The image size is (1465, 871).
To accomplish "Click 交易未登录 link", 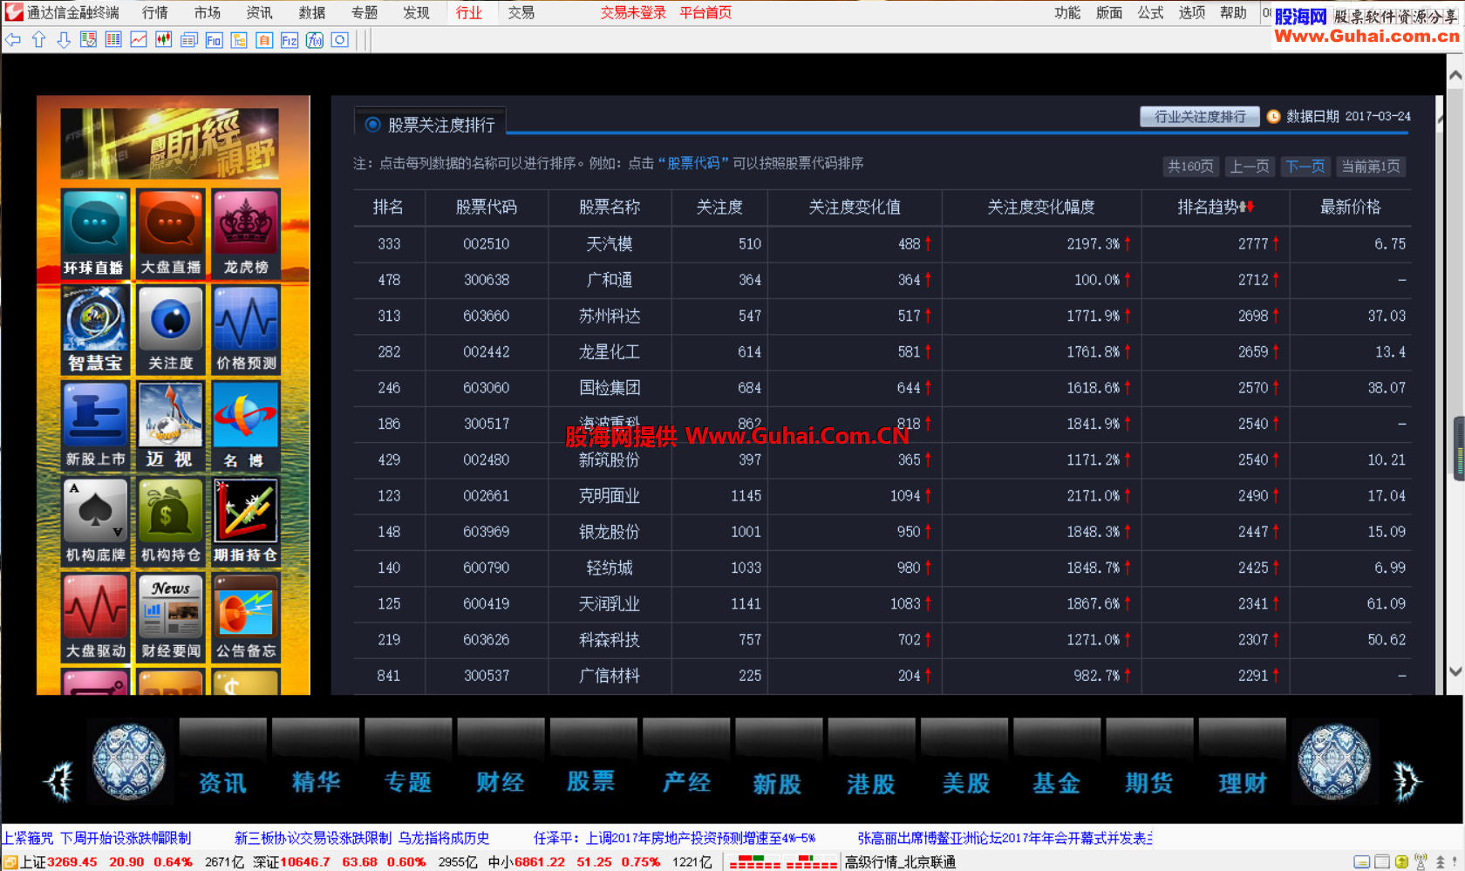I will pos(633,12).
